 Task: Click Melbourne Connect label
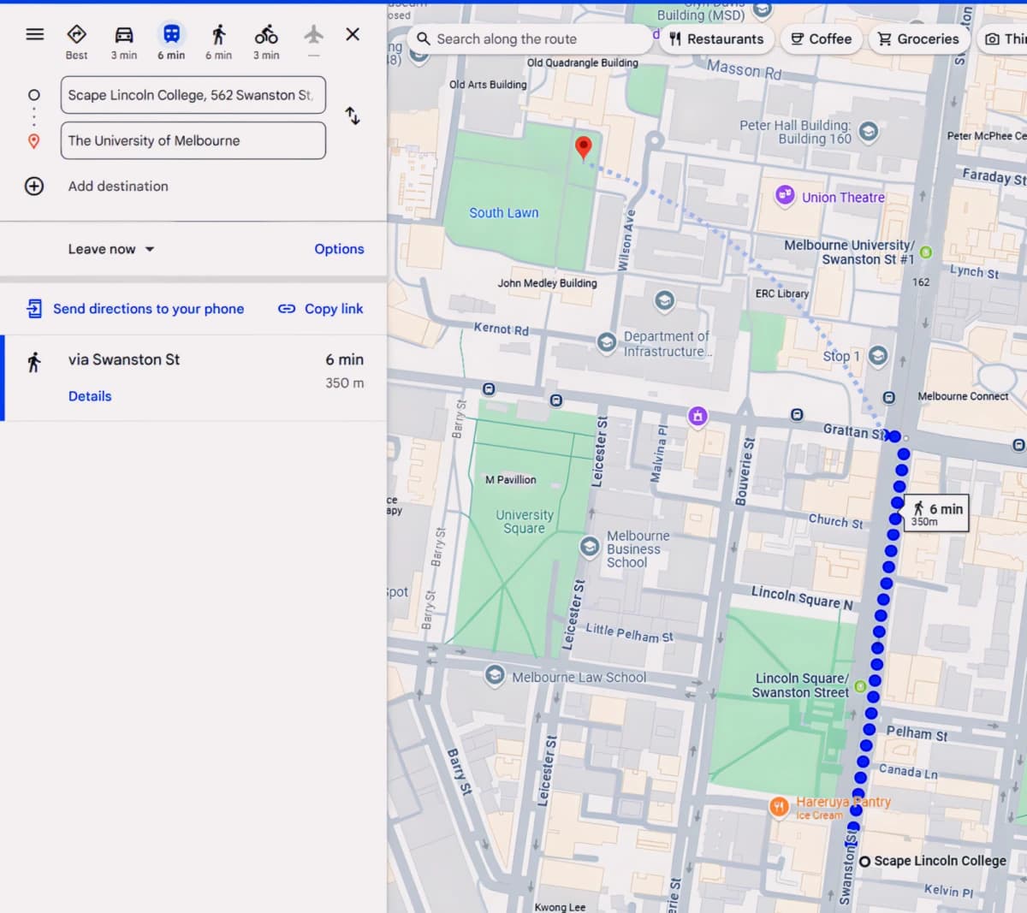pos(964,396)
